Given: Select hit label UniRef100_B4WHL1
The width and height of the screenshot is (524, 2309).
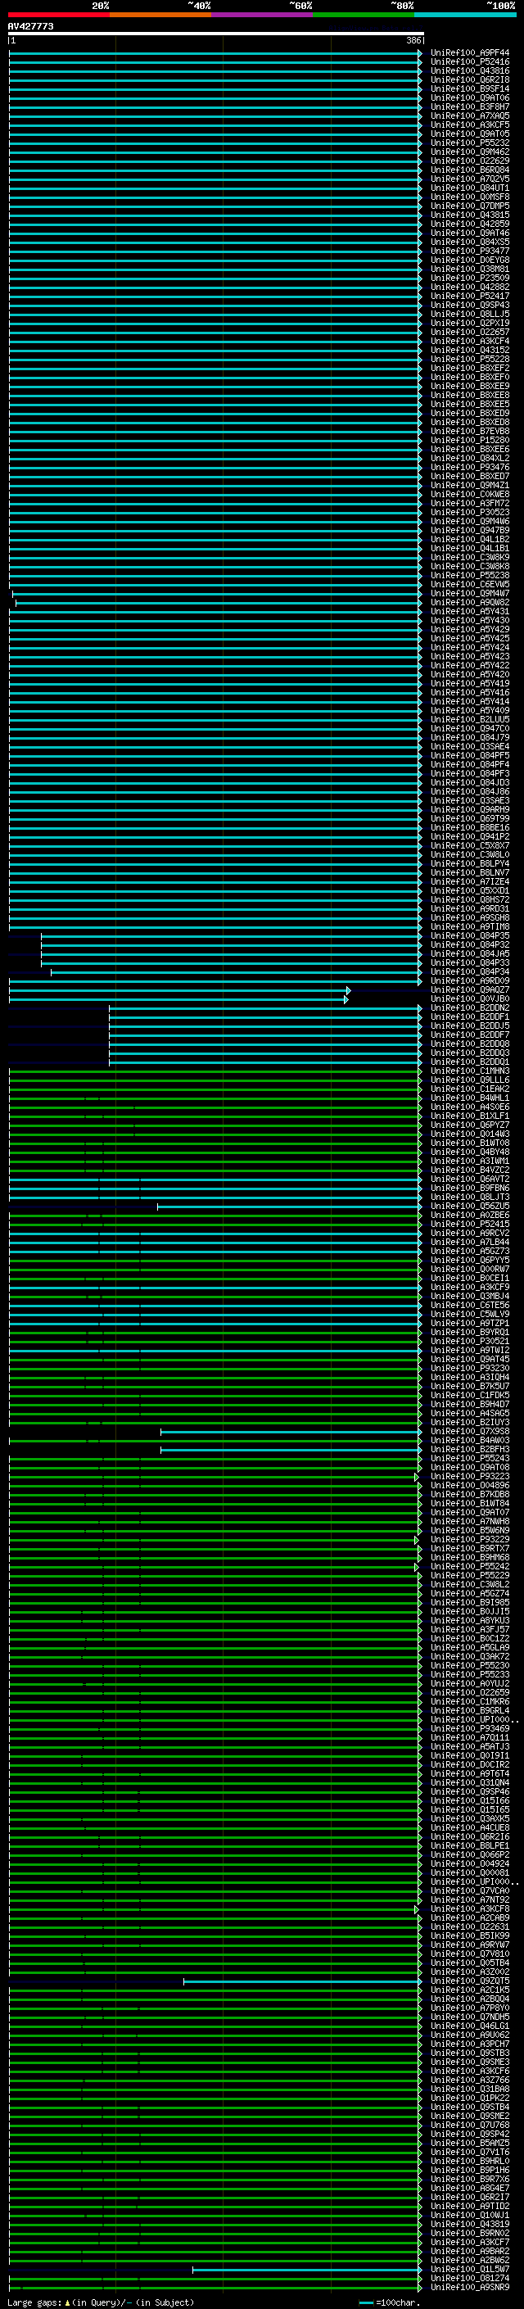Looking at the screenshot, I should click(470, 1098).
